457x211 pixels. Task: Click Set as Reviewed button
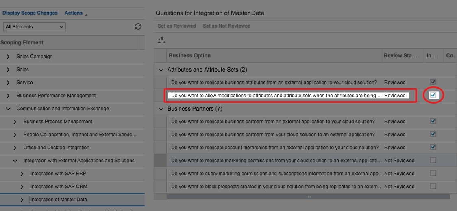177,26
